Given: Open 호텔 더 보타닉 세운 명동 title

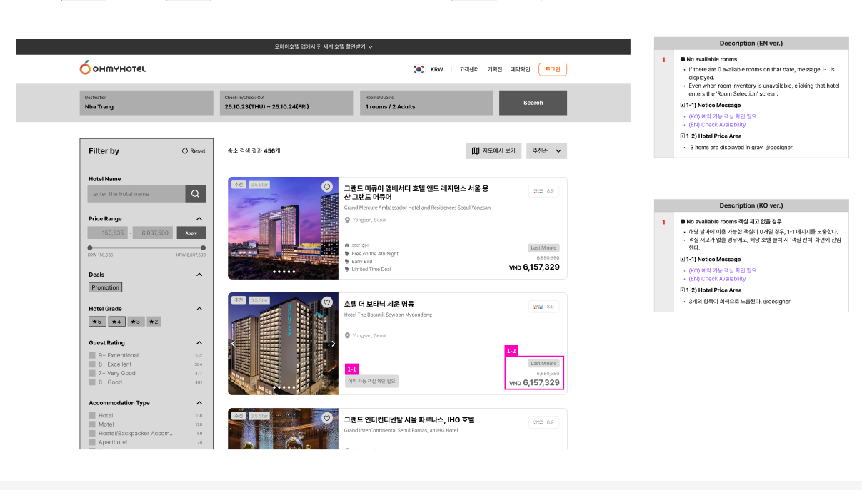Looking at the screenshot, I should coord(379,305).
